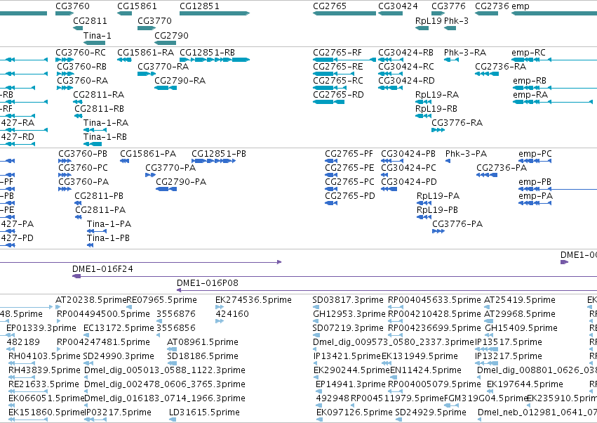Click transcript CG2736-RA

[x=487, y=74]
